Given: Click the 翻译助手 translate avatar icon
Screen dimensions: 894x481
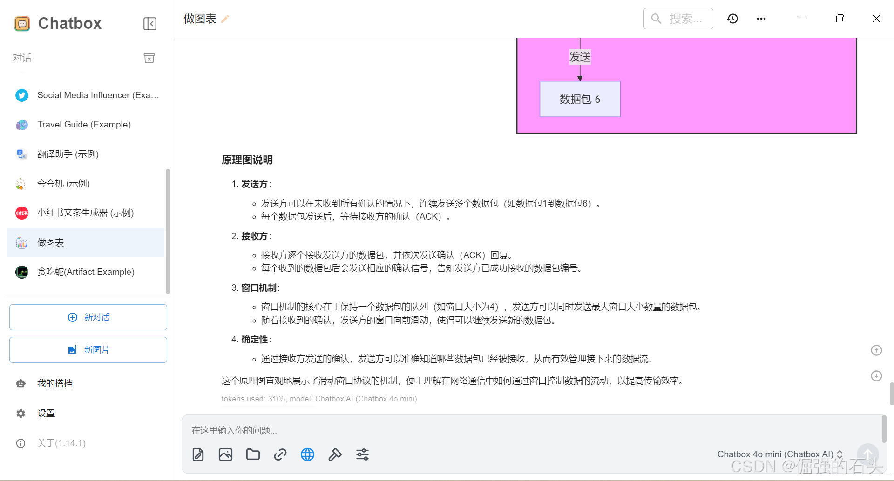Looking at the screenshot, I should (x=22, y=154).
